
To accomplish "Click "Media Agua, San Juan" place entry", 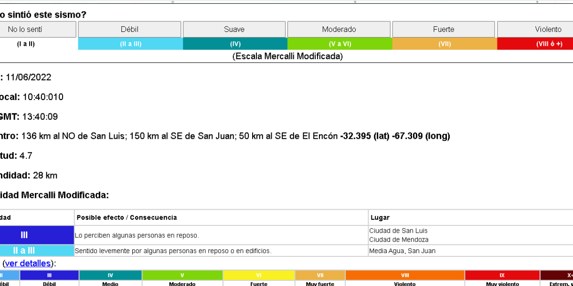I will coord(402,251).
